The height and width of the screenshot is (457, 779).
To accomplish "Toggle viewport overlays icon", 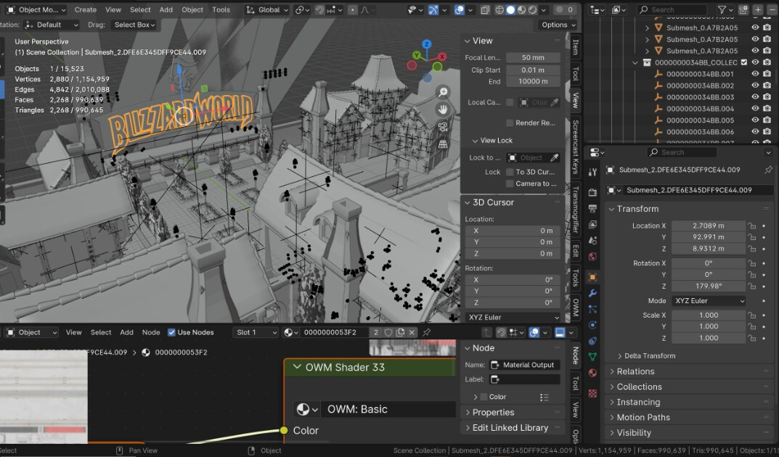I will click(460, 10).
